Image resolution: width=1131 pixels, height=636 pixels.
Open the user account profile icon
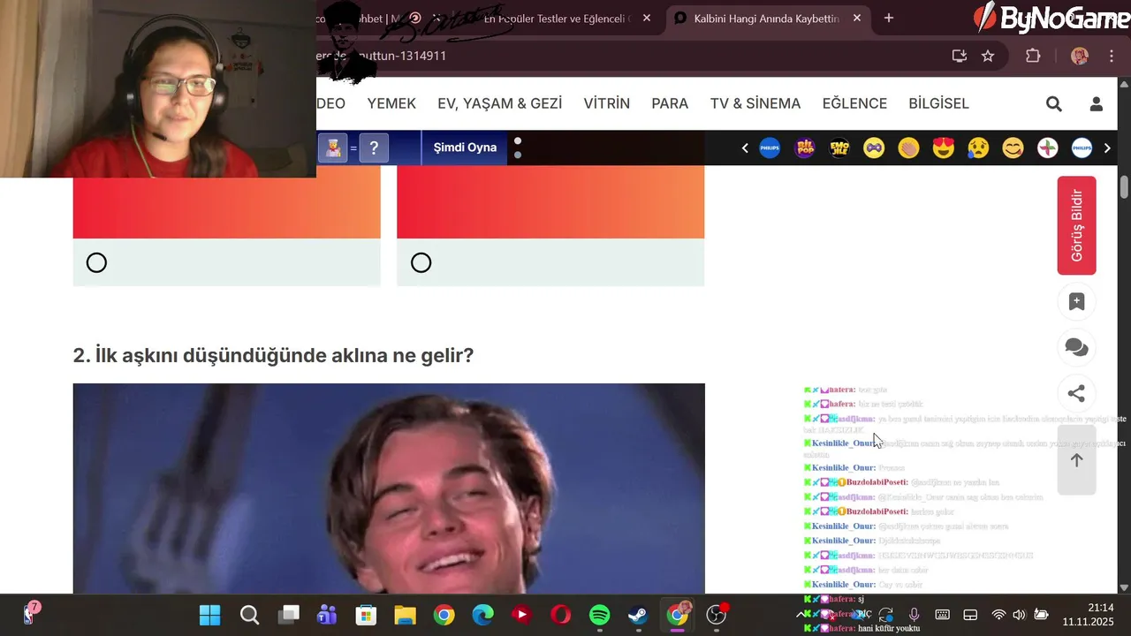pos(1097,103)
